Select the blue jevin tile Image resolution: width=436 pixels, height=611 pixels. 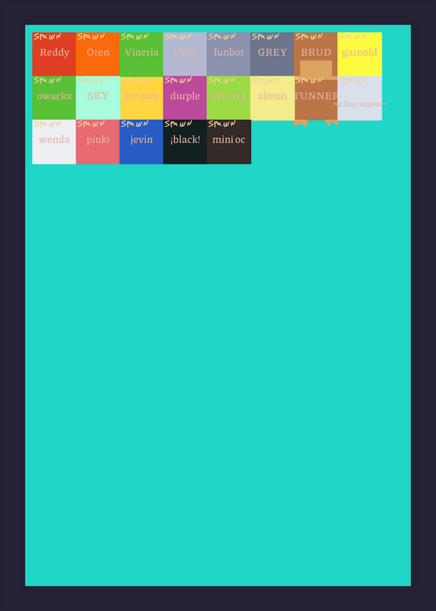click(141, 142)
